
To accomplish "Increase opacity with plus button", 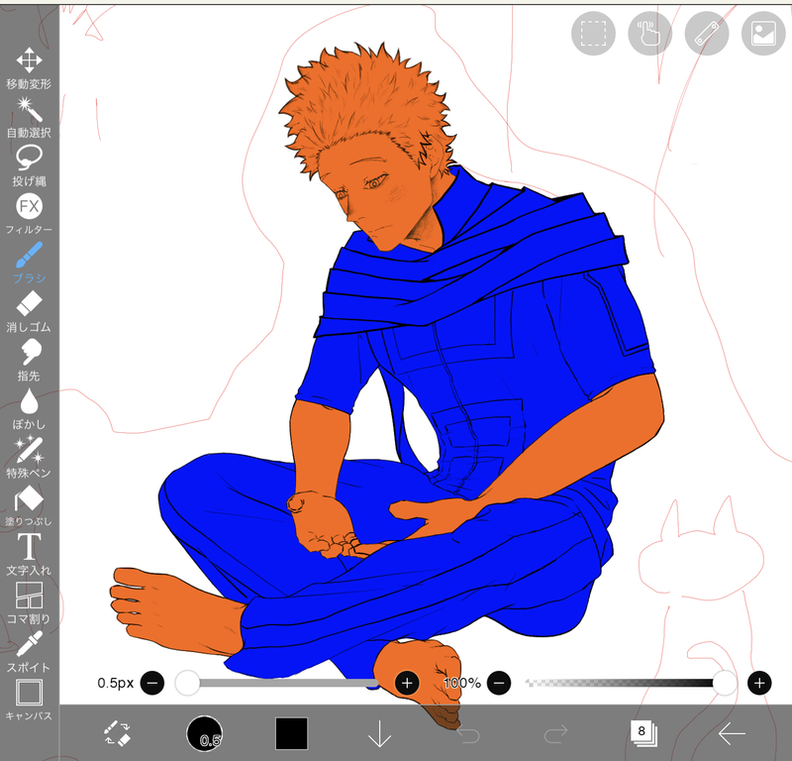I will tap(759, 683).
